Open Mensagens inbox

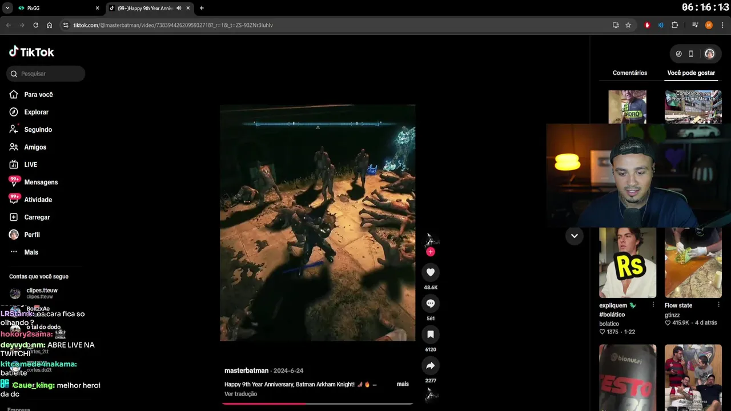tap(41, 182)
